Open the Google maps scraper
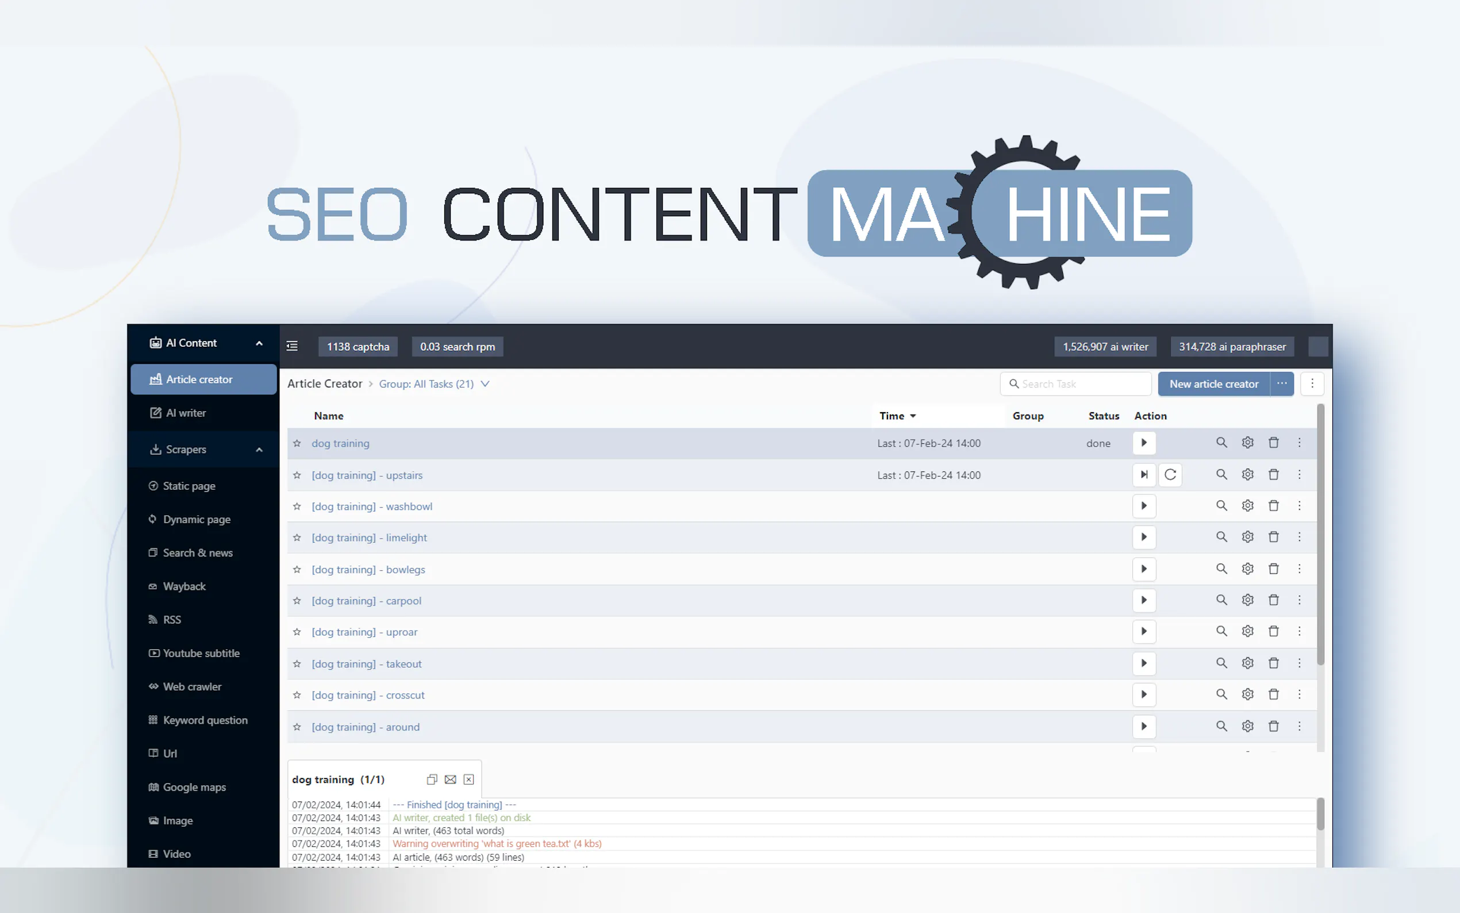This screenshot has height=913, width=1460. 194,787
